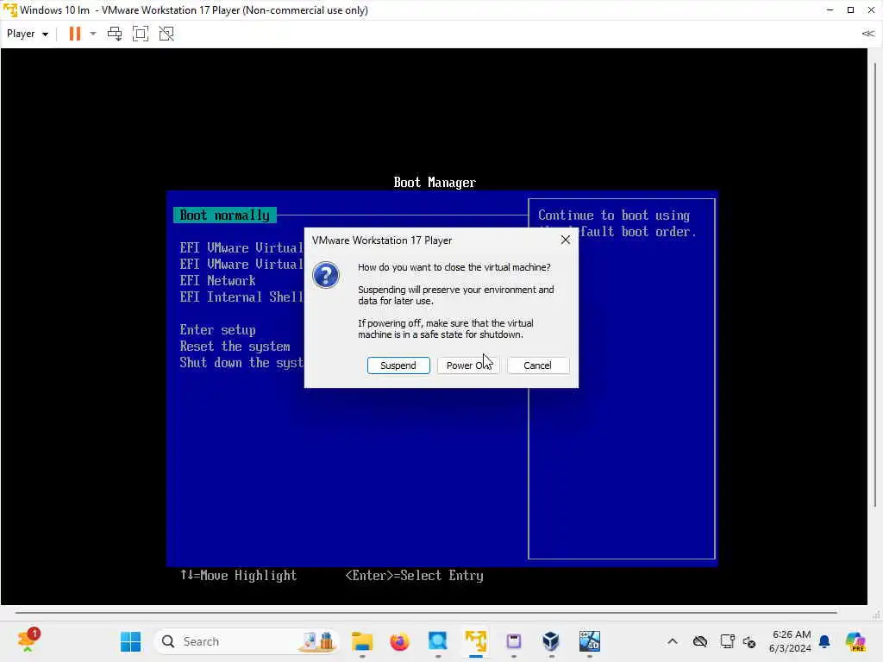Viewport: 883px width, 662px height.
Task: Open VirtualBox cube taskbar icon
Action: pos(551,641)
